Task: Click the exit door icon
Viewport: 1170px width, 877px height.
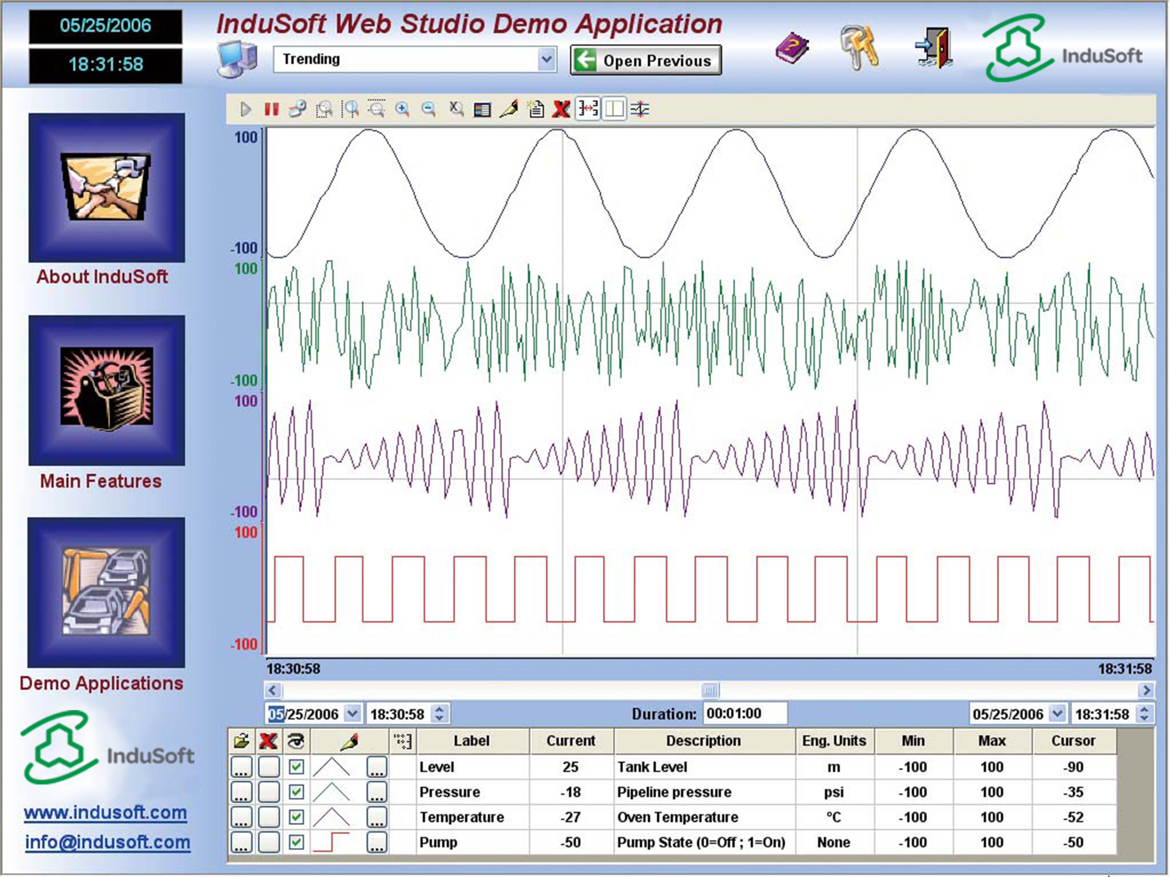Action: [x=934, y=48]
